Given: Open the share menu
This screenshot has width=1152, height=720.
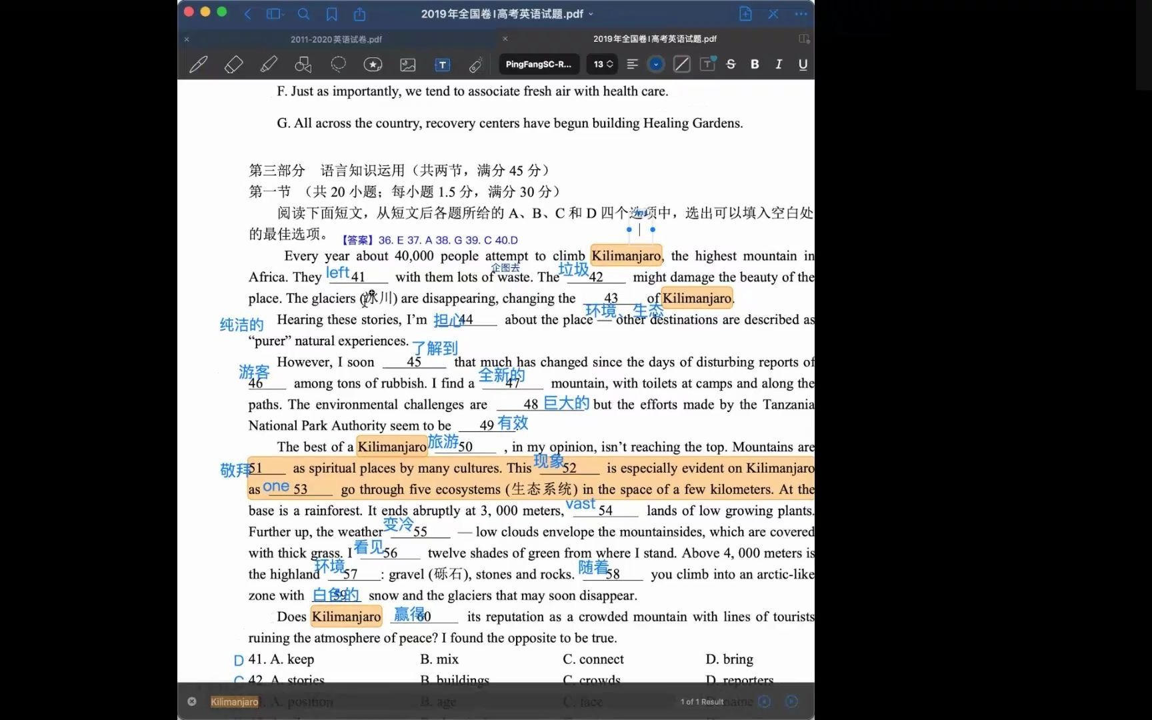Looking at the screenshot, I should (359, 13).
